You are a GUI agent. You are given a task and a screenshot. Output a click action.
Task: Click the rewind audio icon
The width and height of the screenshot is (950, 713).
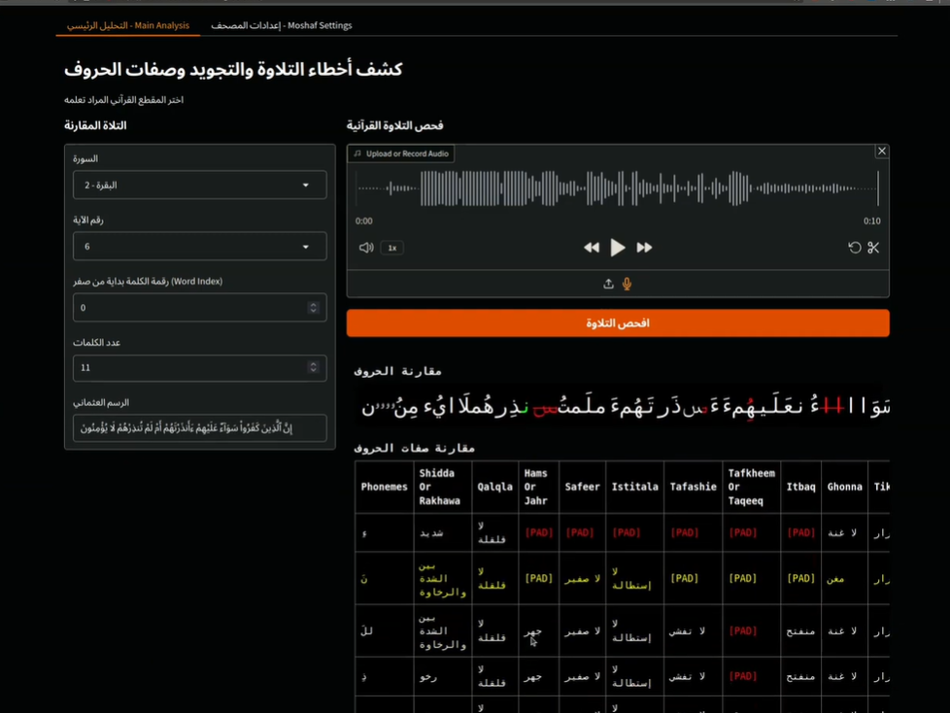[592, 248]
